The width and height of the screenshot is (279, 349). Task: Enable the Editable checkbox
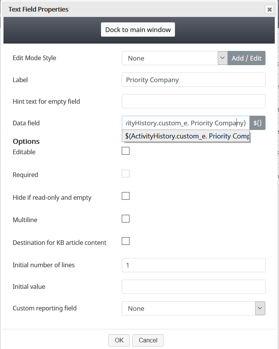pyautogui.click(x=126, y=151)
